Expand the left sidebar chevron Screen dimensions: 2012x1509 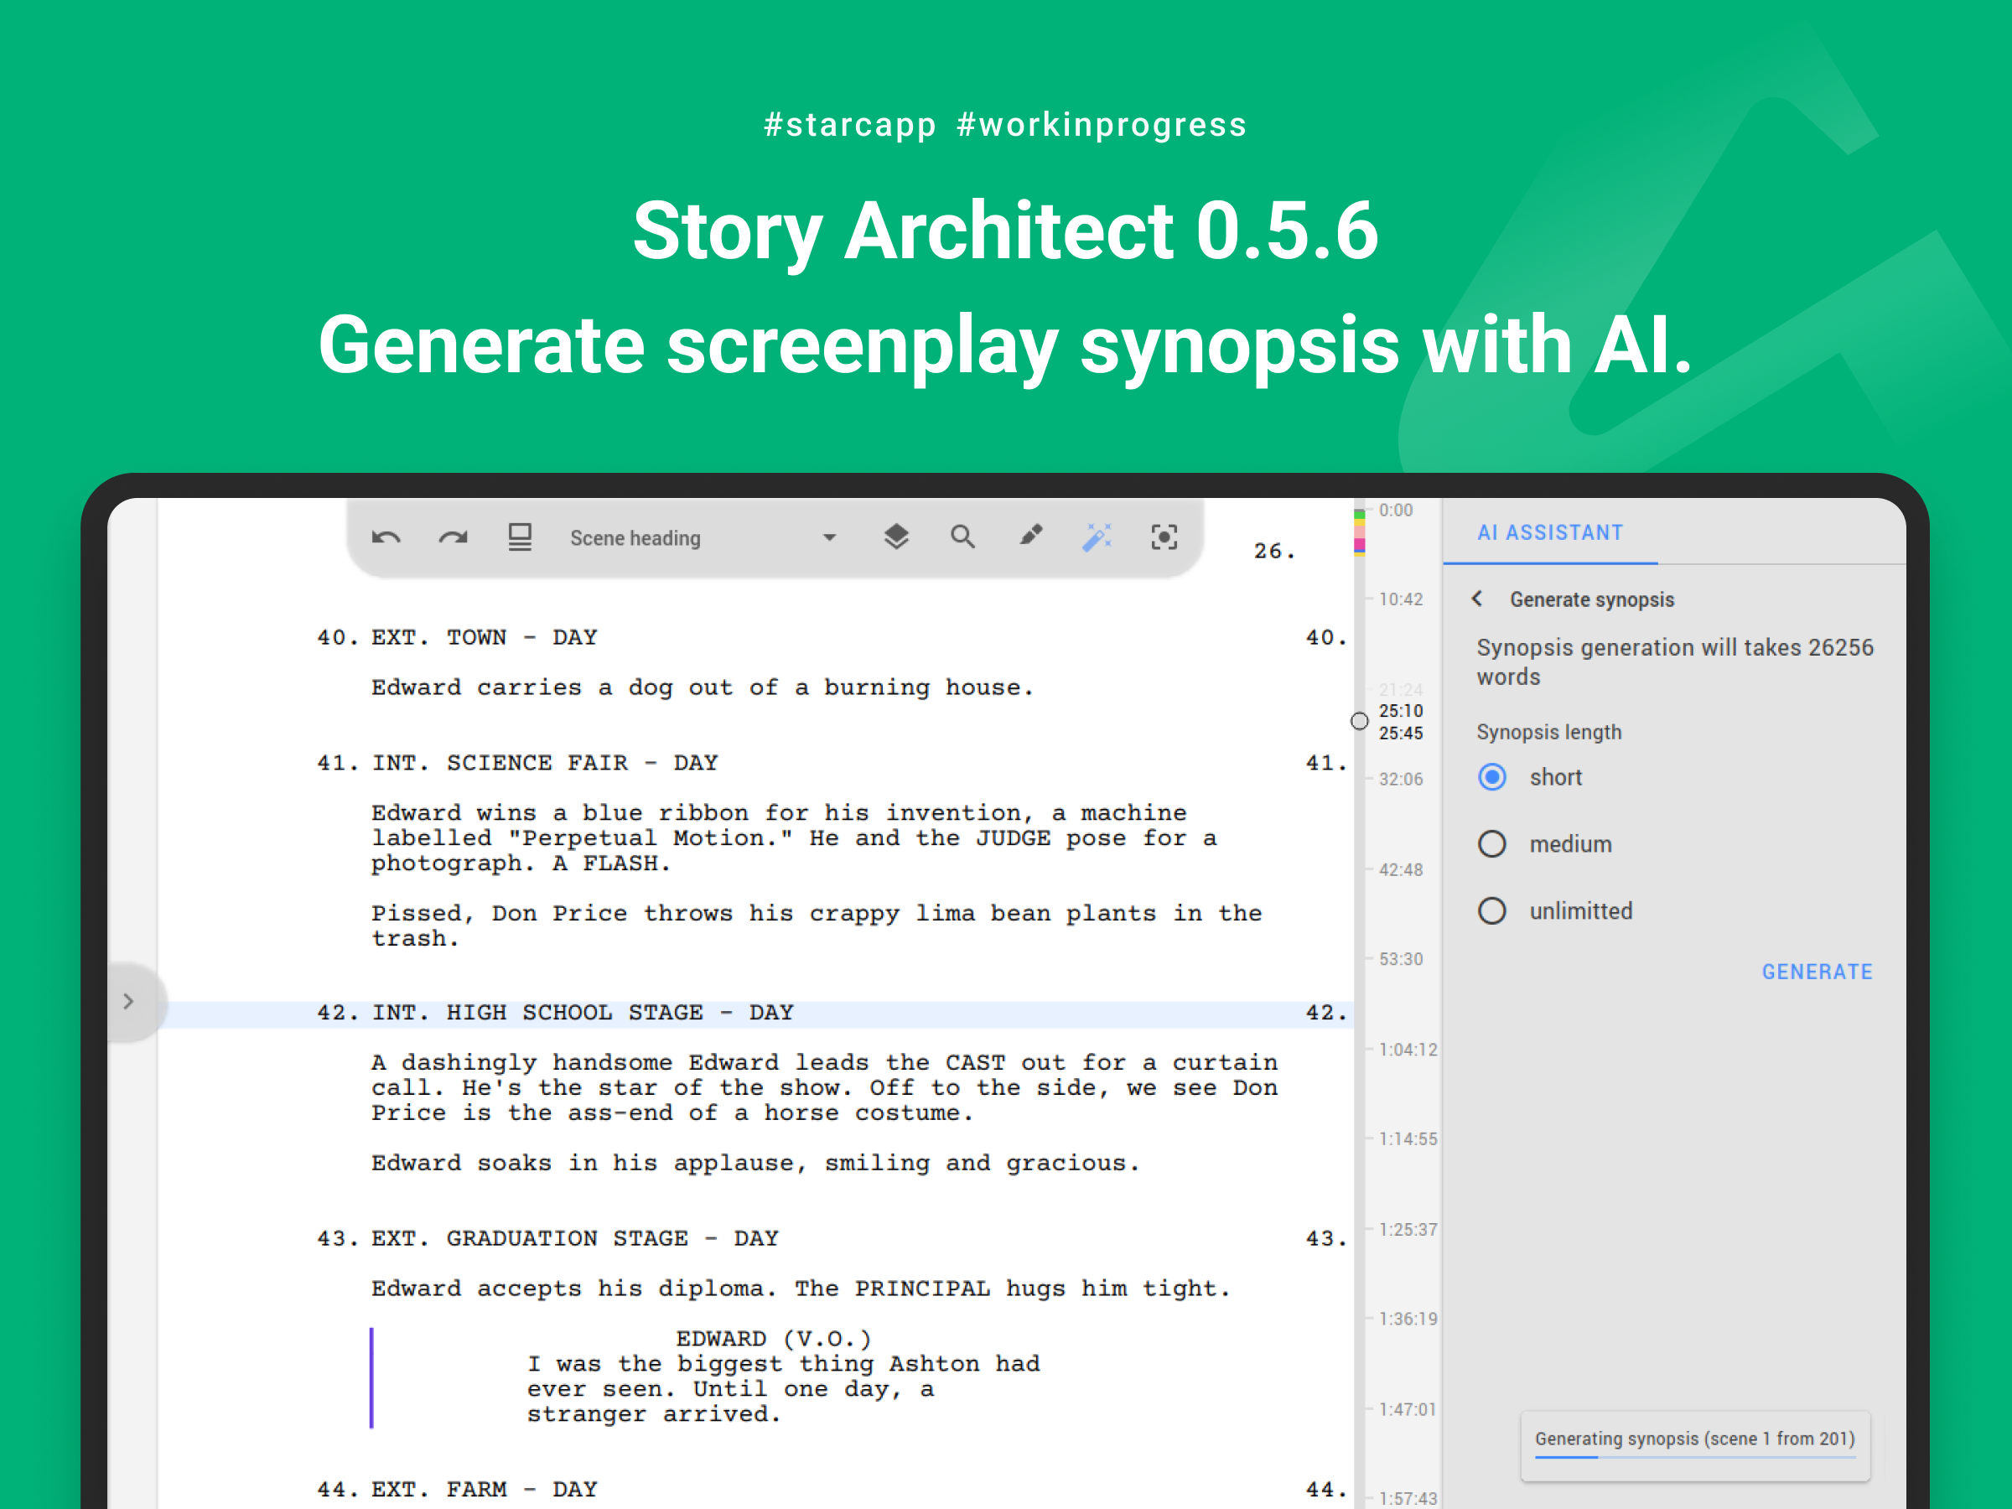(x=128, y=1002)
